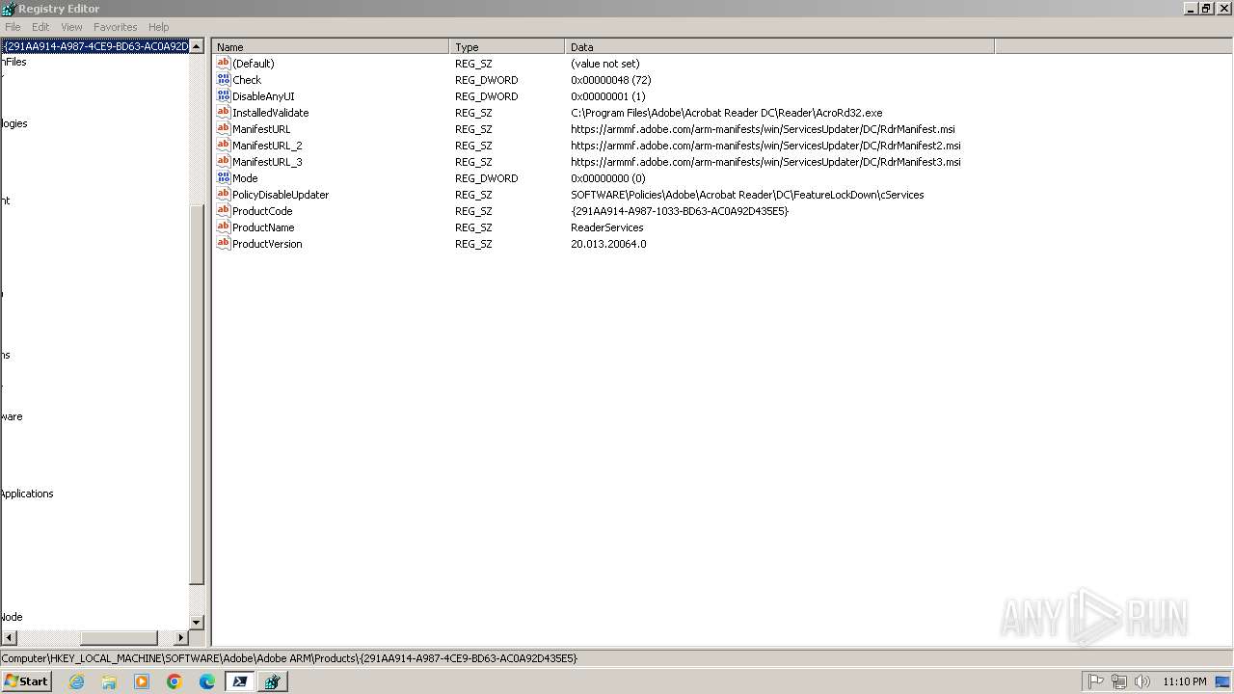Click the ManifestURL_3 string icon
The width and height of the screenshot is (1234, 694).
coord(224,162)
